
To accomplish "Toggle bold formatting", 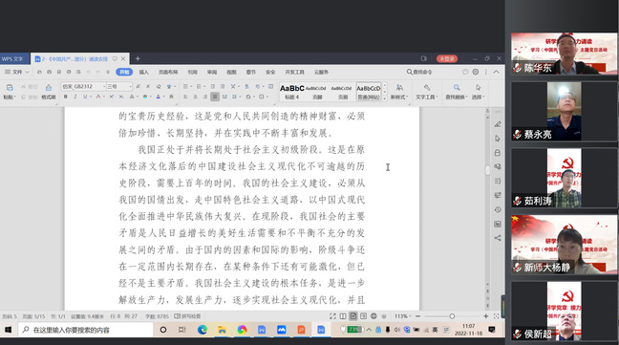I will [66, 97].
